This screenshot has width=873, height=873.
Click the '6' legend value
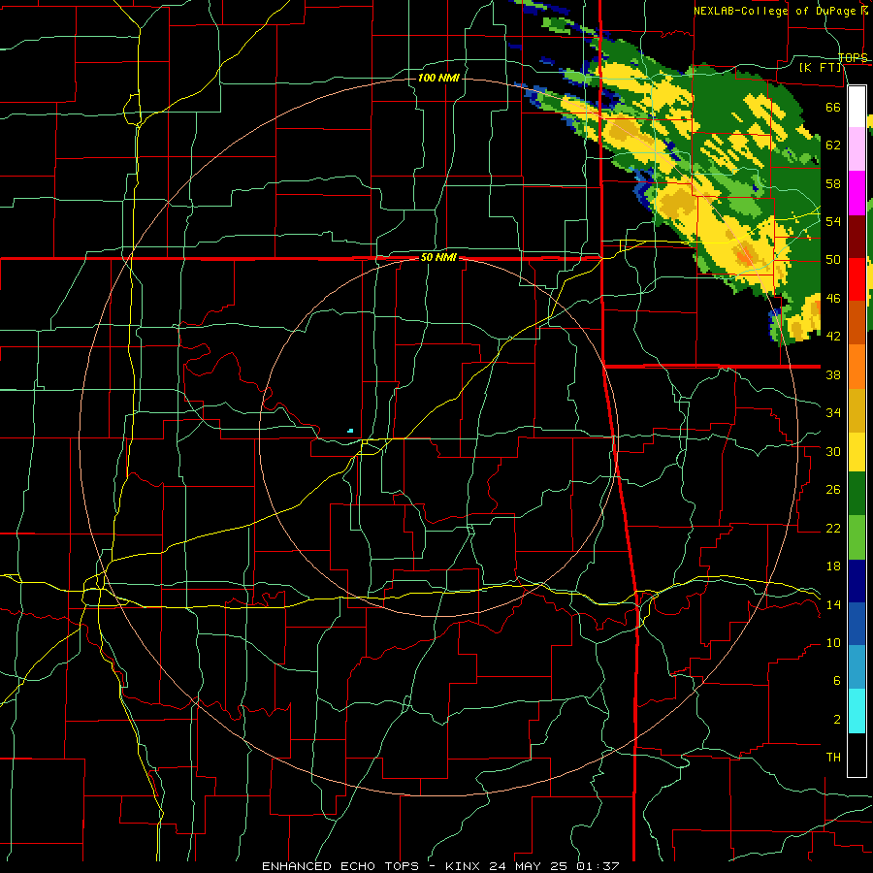pyautogui.click(x=837, y=681)
